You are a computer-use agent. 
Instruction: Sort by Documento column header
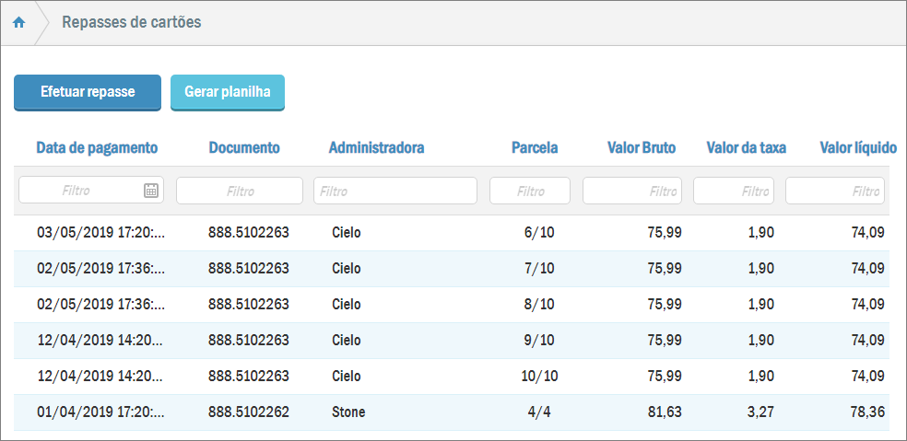click(244, 147)
